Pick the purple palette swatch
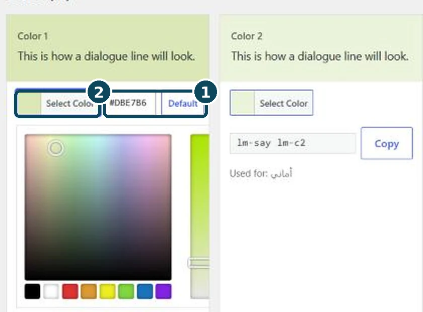 [x=164, y=291]
